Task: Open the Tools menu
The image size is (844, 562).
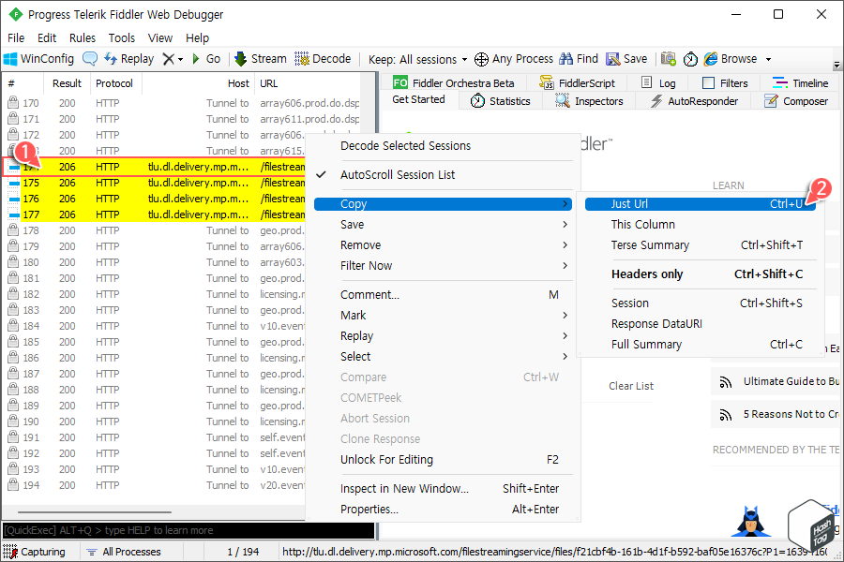Action: 122,37
